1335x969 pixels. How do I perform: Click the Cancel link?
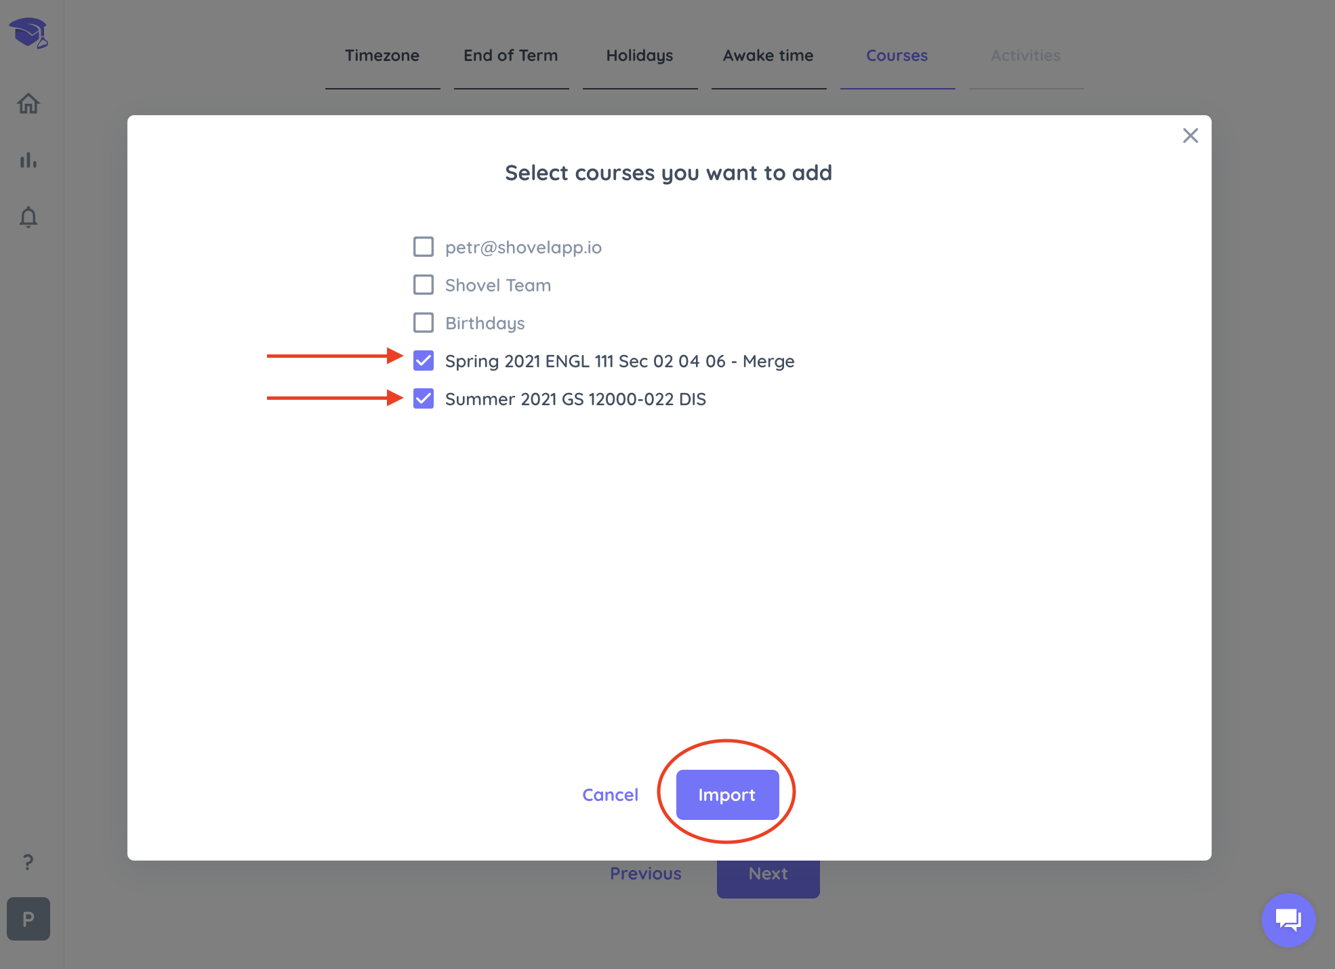[x=610, y=795]
